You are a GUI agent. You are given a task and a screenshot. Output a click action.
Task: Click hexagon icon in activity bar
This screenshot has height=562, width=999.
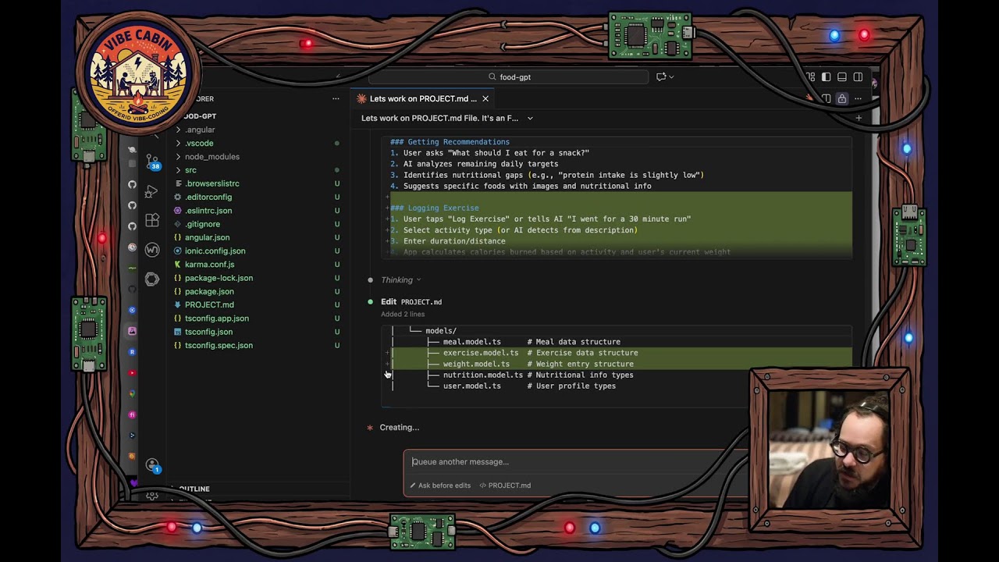coord(152,279)
